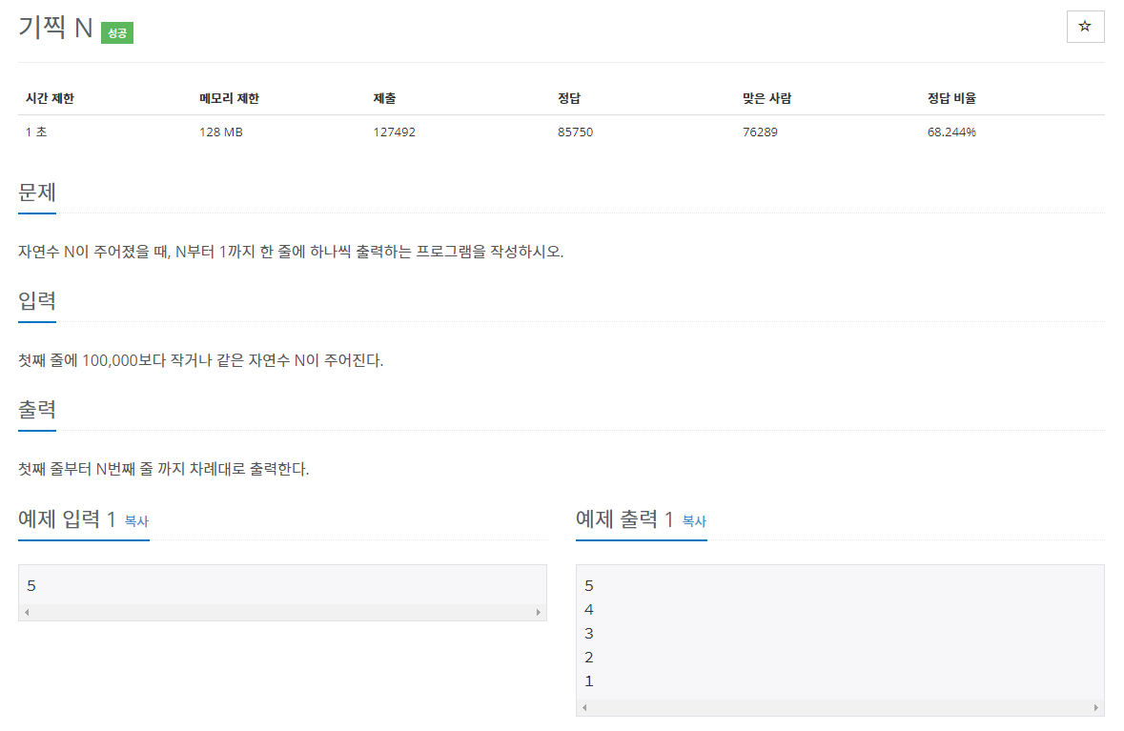
Task: Click left scroll arrow in sample output box
Action: [x=584, y=708]
